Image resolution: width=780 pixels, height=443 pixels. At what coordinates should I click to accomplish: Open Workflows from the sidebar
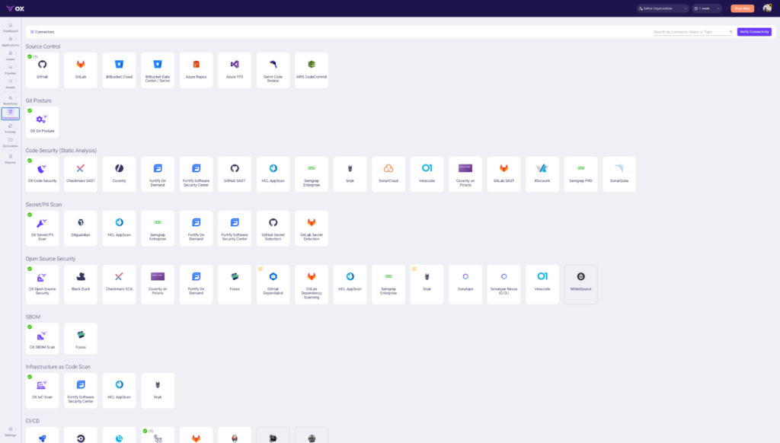[x=11, y=100]
